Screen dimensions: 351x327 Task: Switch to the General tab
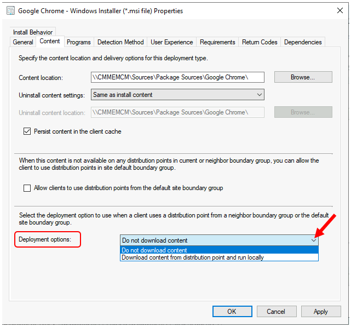point(23,42)
